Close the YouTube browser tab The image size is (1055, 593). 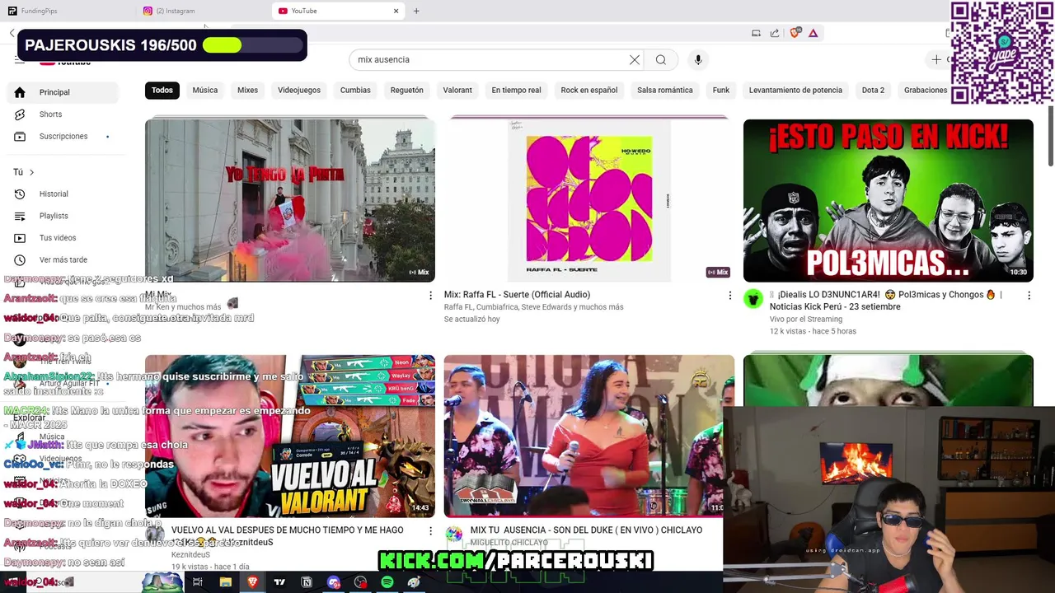pyautogui.click(x=396, y=11)
